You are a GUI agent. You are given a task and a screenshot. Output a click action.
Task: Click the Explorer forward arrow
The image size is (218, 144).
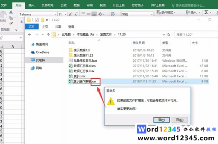37,35
